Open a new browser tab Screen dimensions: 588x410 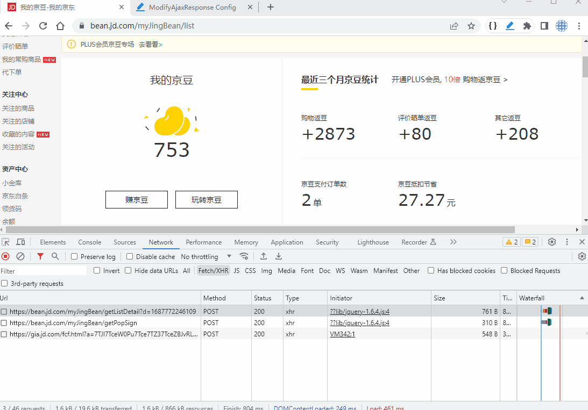[271, 7]
